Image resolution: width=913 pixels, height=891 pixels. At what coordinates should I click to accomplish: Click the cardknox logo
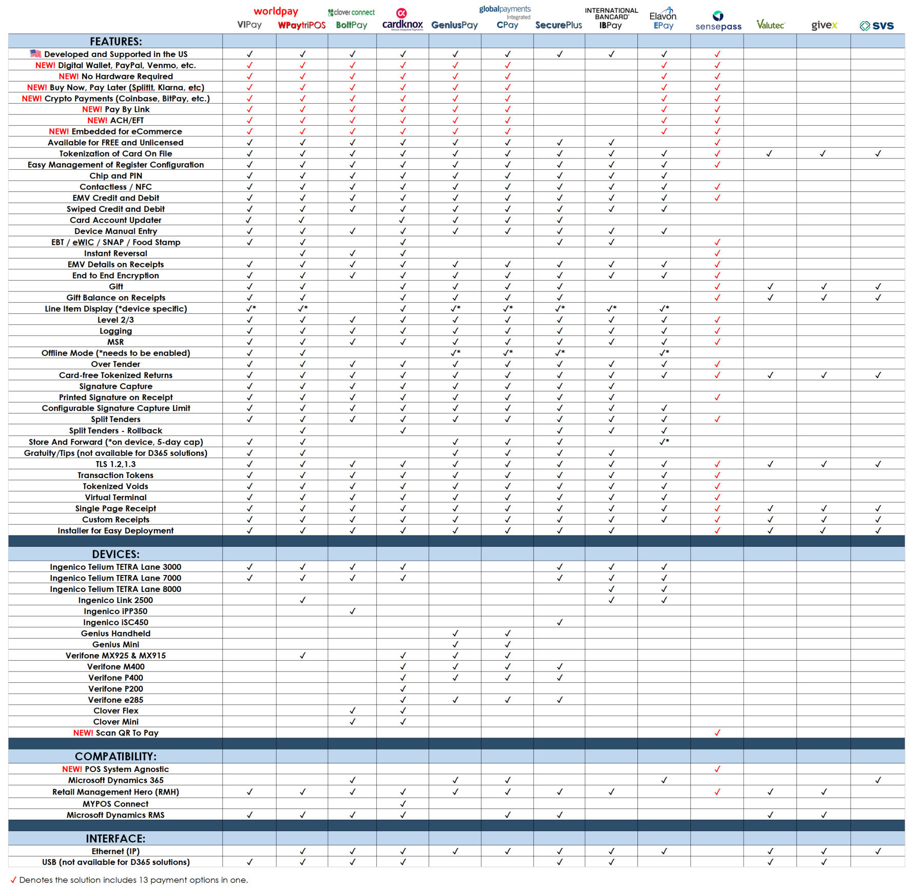click(x=403, y=20)
